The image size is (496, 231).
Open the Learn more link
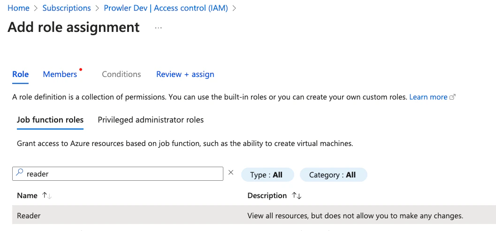(x=428, y=97)
